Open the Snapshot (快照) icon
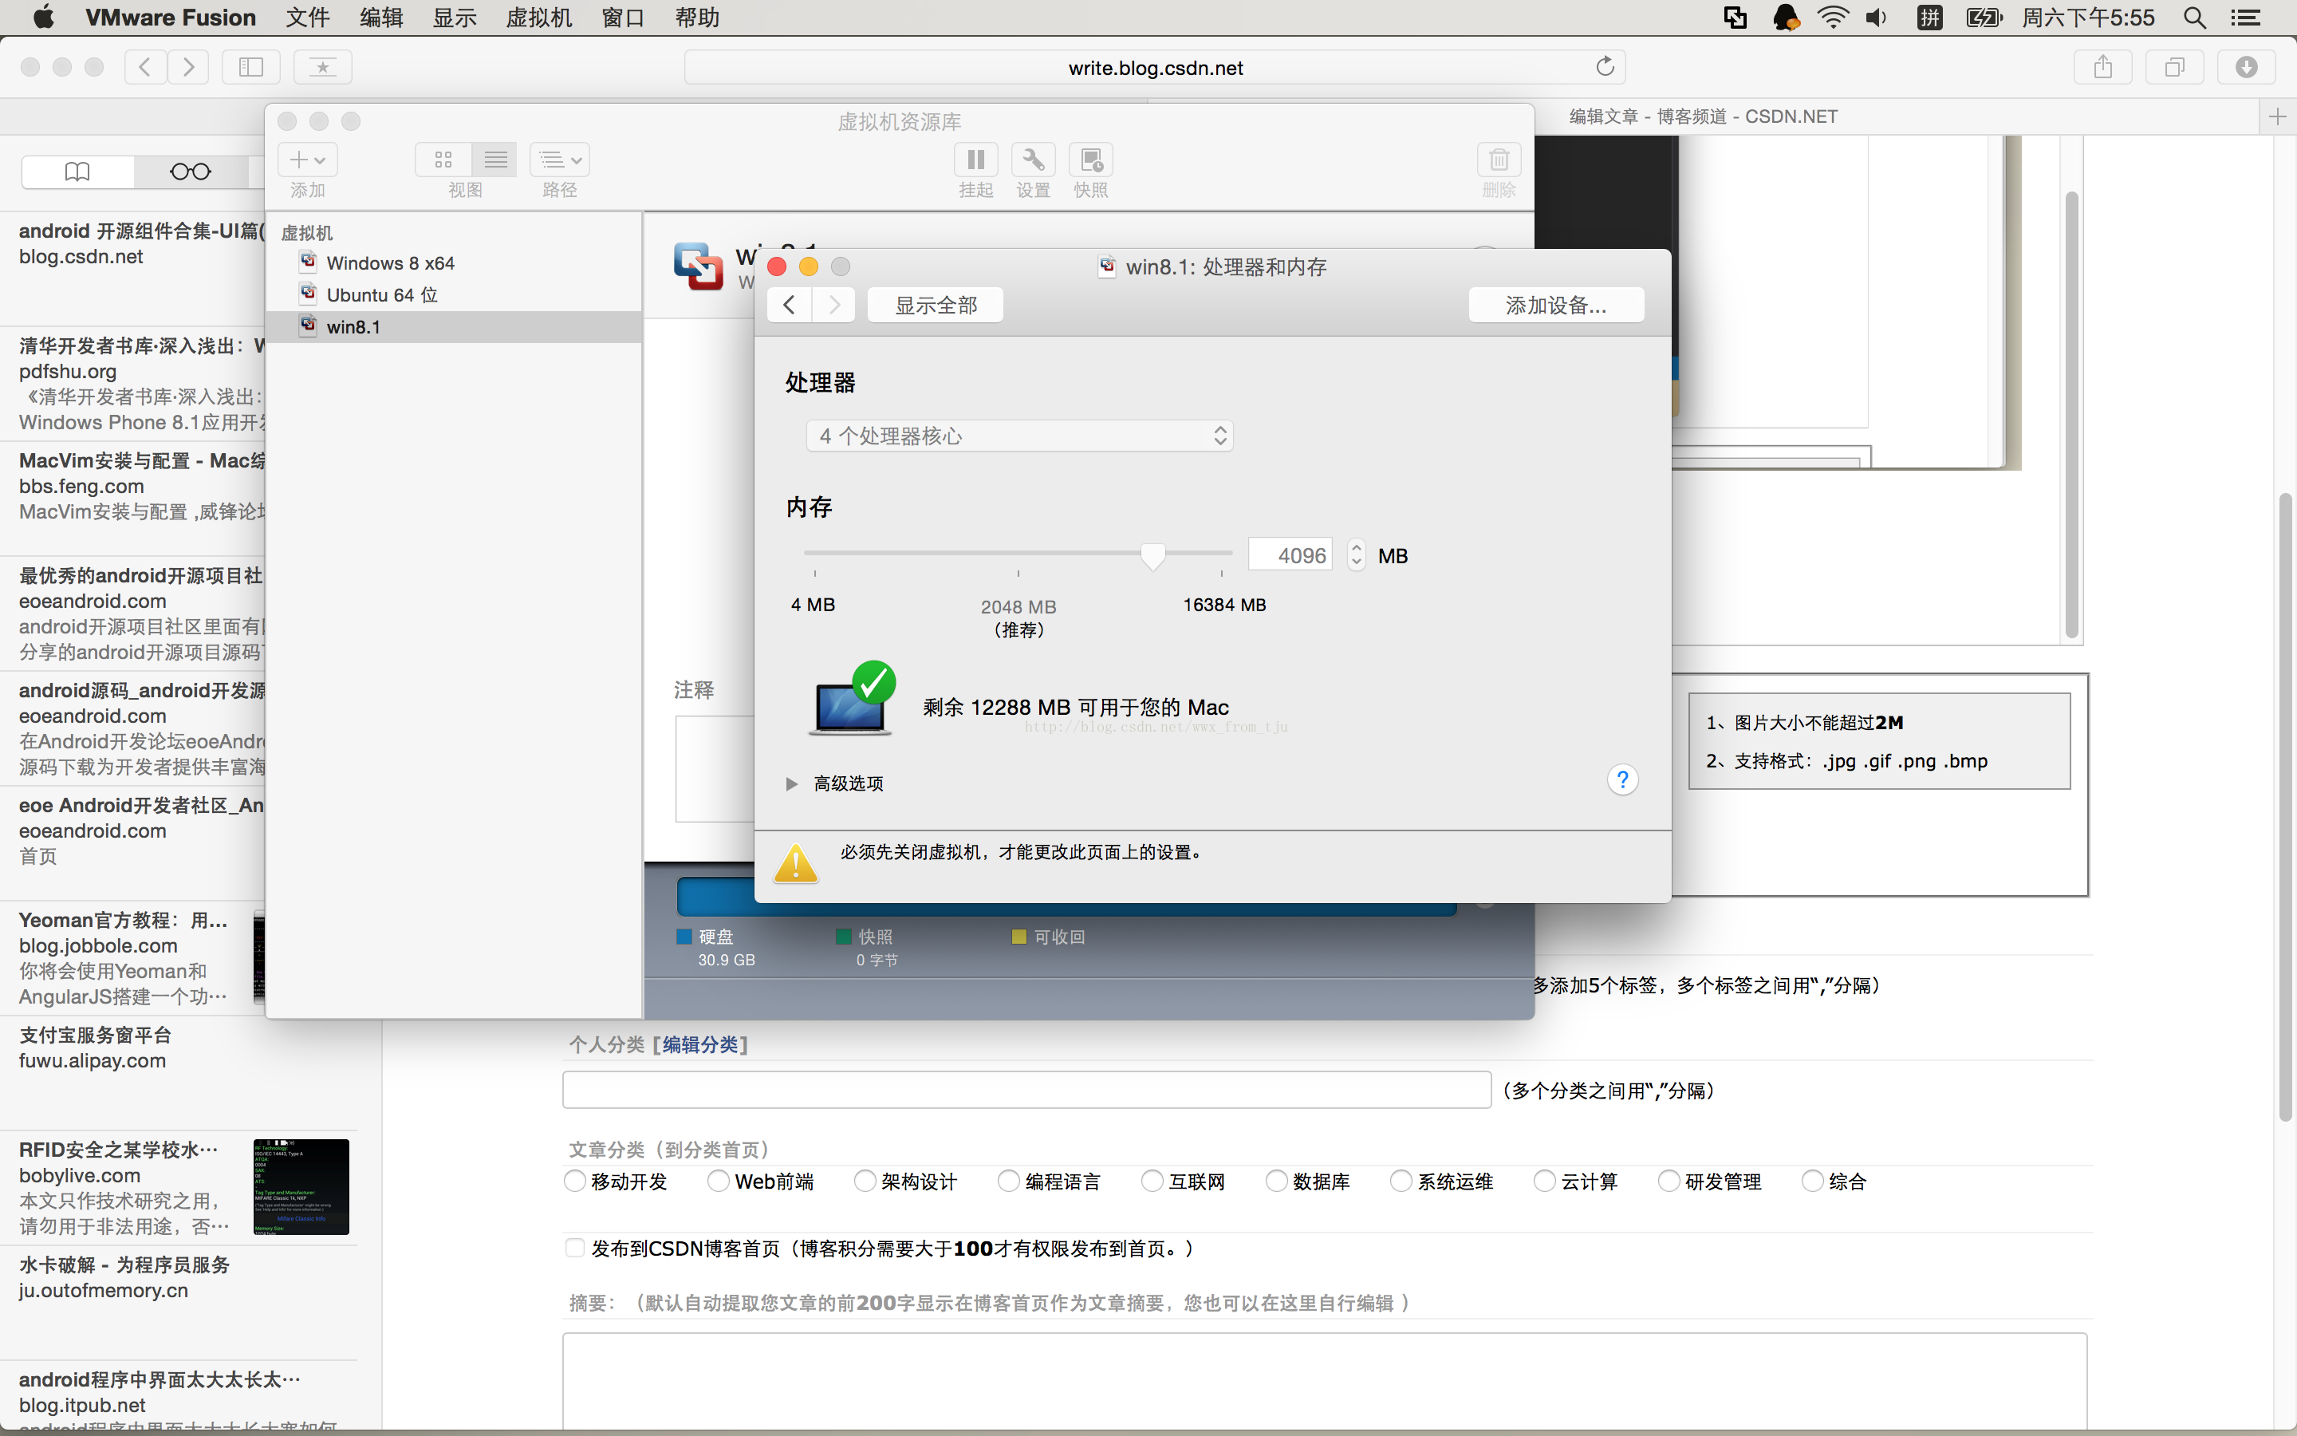The width and height of the screenshot is (2297, 1436). pyautogui.click(x=1090, y=160)
